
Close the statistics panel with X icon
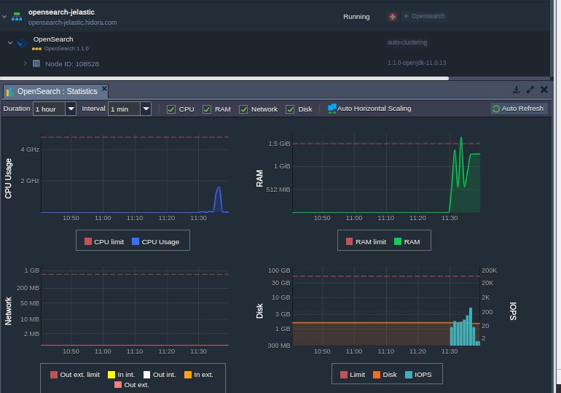pos(544,90)
